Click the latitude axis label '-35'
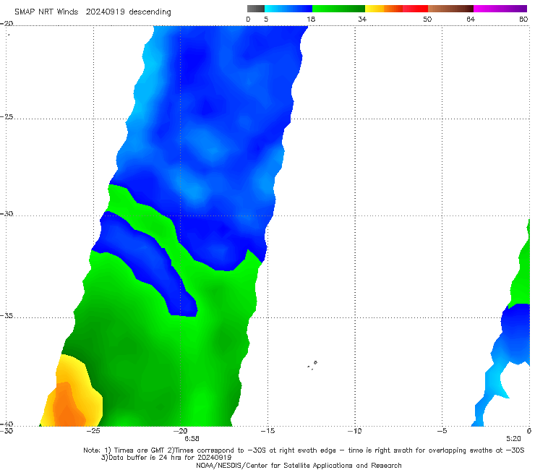This screenshot has width=535, height=470. coord(7,316)
